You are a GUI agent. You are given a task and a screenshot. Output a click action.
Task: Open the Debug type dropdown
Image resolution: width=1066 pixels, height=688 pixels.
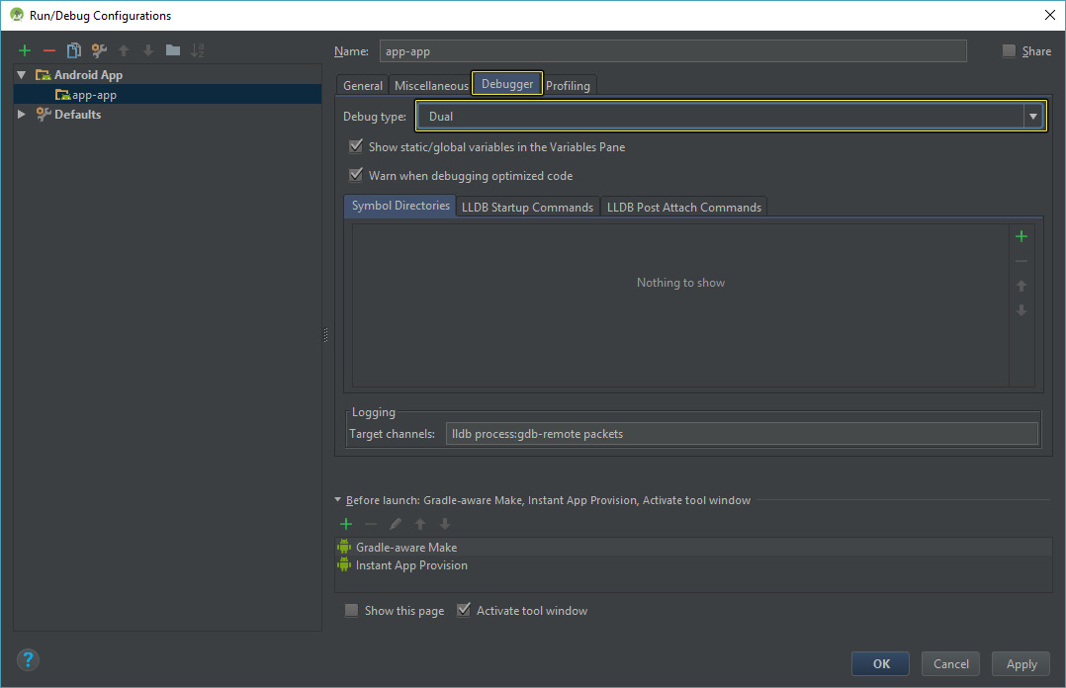1032,116
